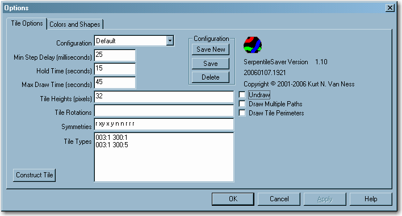Click the Tile Heights (pixels) label
The image size is (402, 216).
click(66, 99)
